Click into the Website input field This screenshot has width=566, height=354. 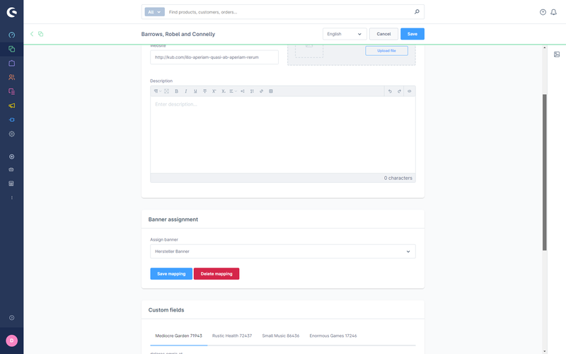pyautogui.click(x=214, y=57)
